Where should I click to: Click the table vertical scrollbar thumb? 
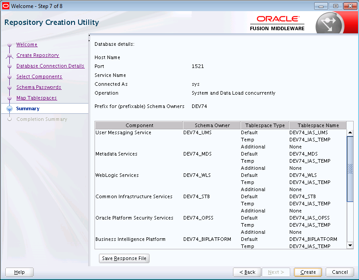(350, 169)
